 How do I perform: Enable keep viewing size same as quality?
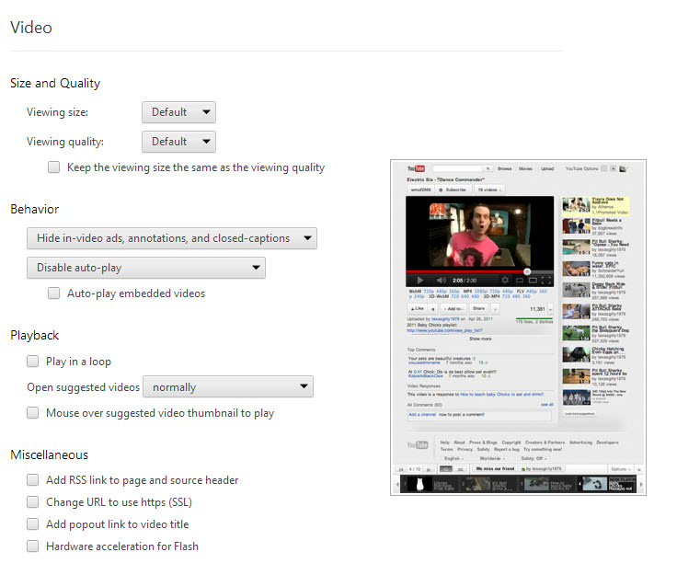coord(54,167)
